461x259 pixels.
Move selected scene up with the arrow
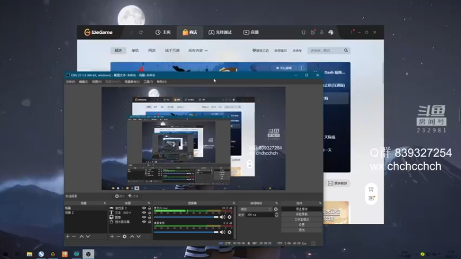(x=81, y=237)
